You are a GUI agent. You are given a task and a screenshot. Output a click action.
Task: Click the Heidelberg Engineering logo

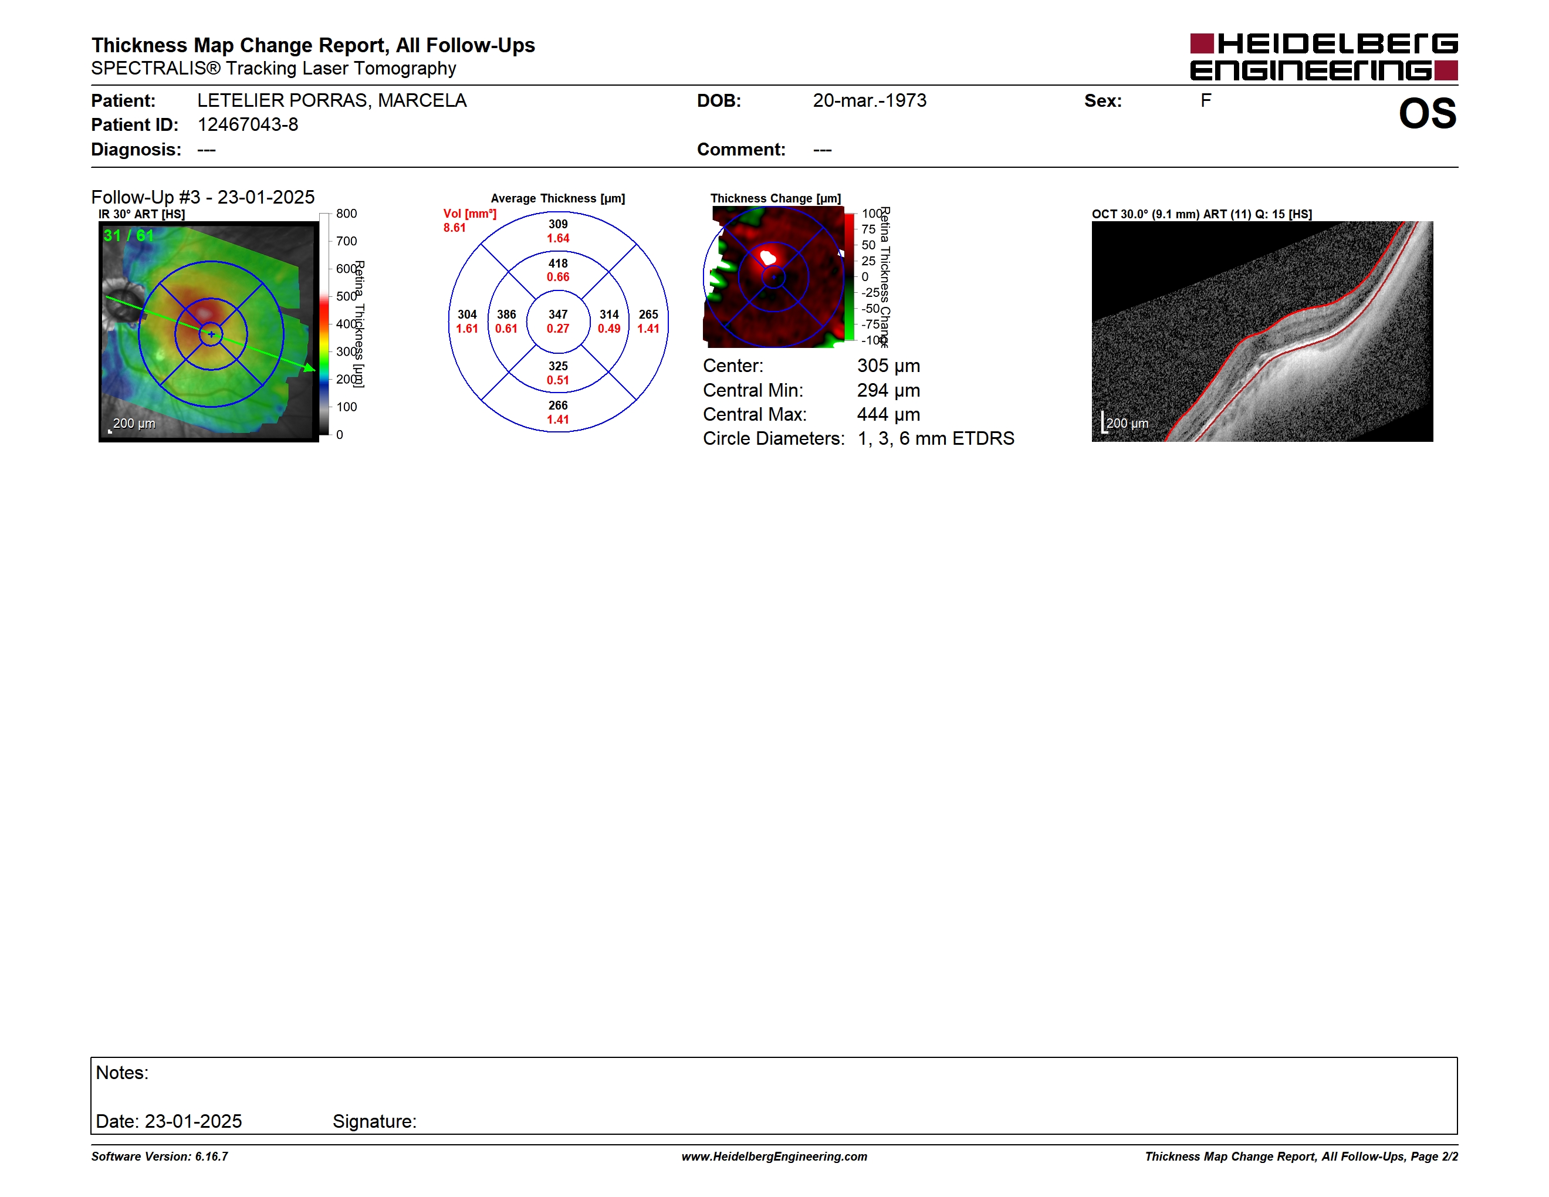coord(1324,57)
